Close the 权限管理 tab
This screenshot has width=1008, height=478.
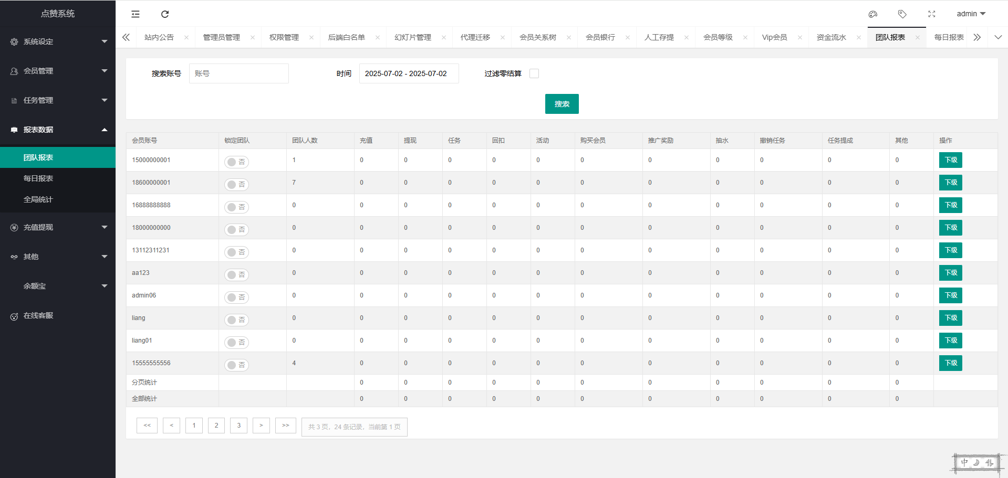311,38
